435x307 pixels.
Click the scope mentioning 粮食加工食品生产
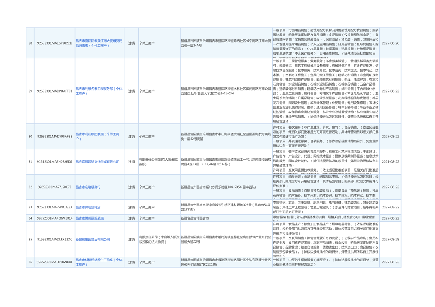click(x=326, y=239)
